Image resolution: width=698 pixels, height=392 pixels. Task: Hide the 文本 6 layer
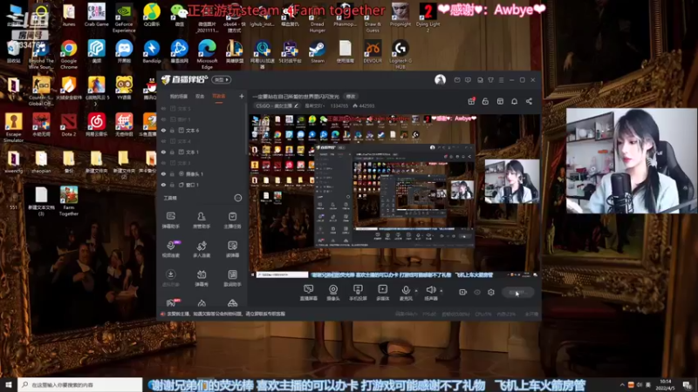click(x=163, y=130)
